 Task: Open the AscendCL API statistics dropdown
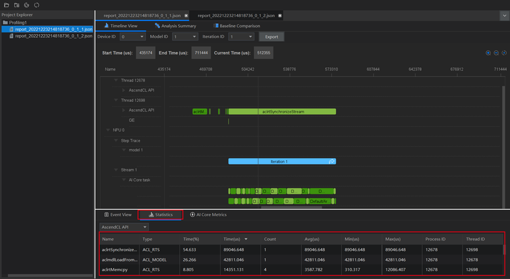click(x=124, y=227)
